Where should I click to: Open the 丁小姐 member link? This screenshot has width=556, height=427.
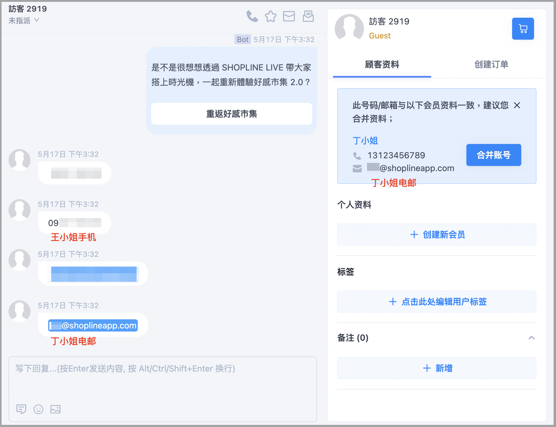coord(365,141)
